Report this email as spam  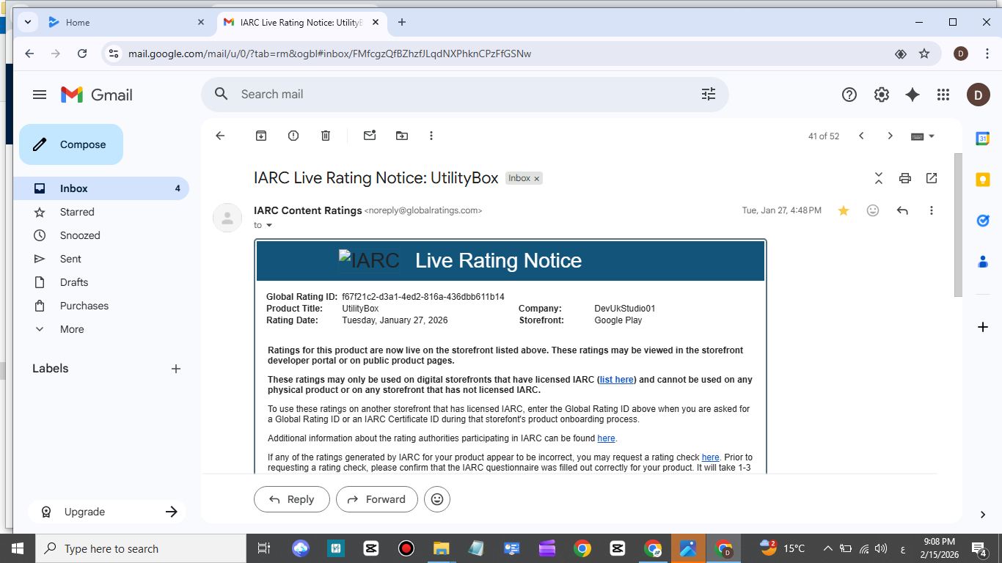tap(293, 136)
